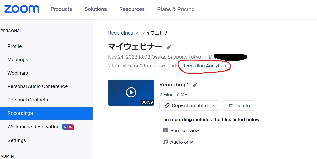The height and width of the screenshot is (159, 317).
Task: Click the Recording 1 title
Action: pyautogui.click(x=174, y=85)
